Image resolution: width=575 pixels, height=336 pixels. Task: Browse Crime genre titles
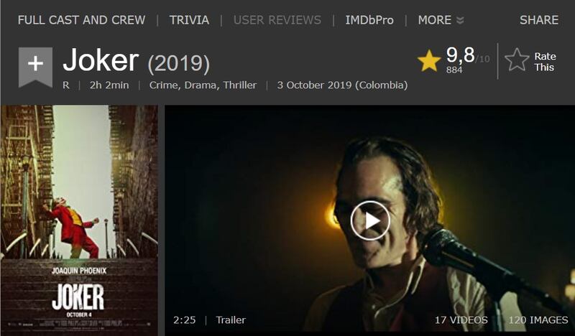point(165,85)
